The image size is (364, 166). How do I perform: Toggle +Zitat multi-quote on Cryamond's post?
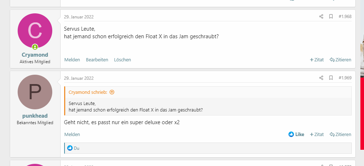click(x=317, y=60)
